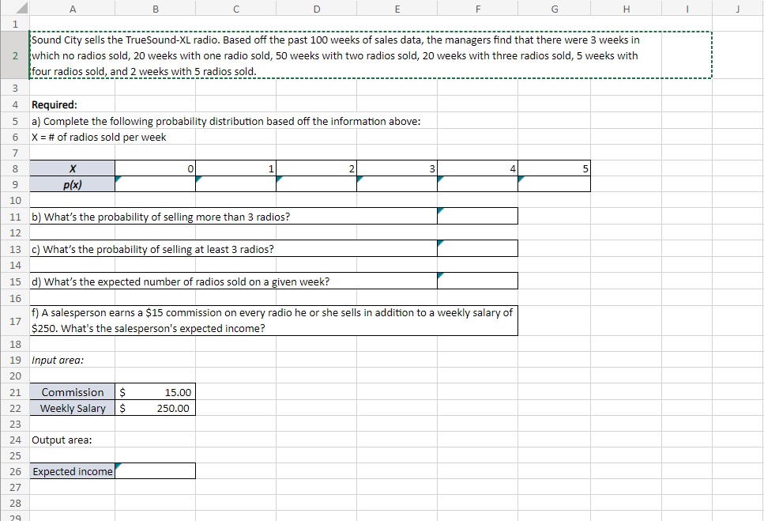
Task: Select the p(x) answer cell under X value 0
Action: [x=155, y=183]
